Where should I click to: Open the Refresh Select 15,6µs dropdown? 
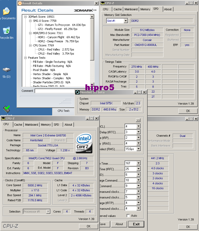coord(138,149)
